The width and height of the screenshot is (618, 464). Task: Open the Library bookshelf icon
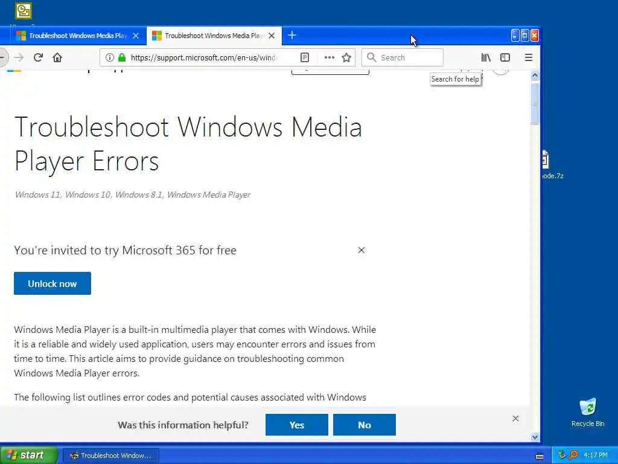486,57
